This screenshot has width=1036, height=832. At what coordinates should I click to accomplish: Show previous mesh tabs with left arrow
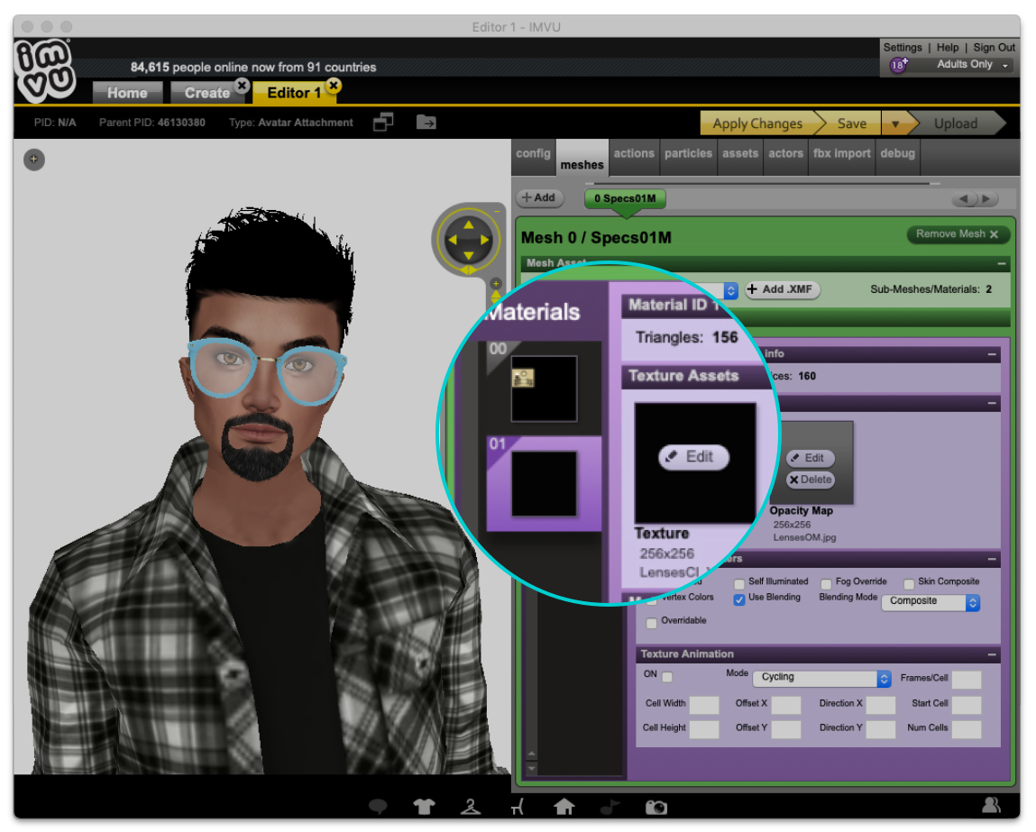coord(964,198)
